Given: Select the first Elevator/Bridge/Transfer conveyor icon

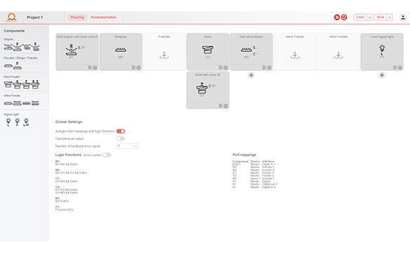Looking at the screenshot, I should click(x=8, y=66).
